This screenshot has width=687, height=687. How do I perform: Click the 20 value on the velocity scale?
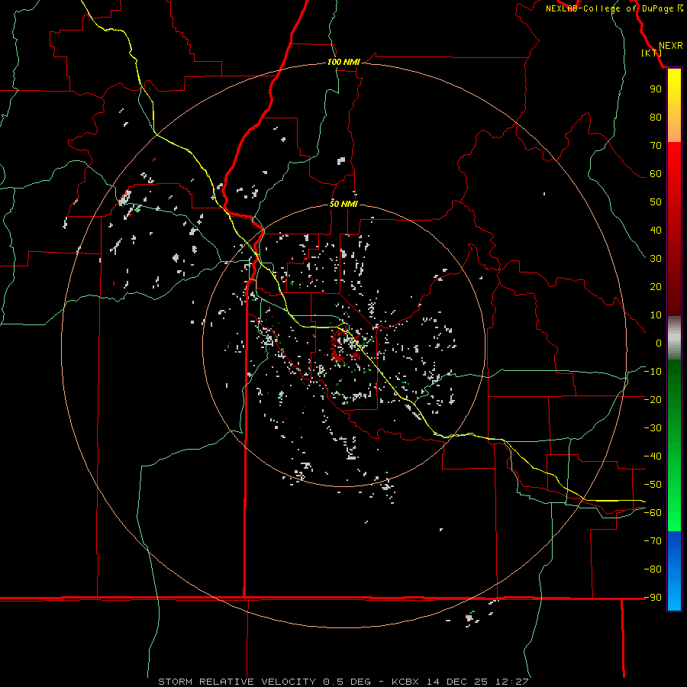(x=656, y=286)
